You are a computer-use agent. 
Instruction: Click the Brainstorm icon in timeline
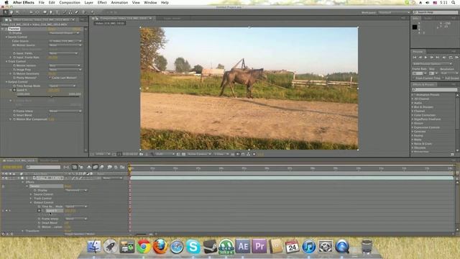click(109, 167)
